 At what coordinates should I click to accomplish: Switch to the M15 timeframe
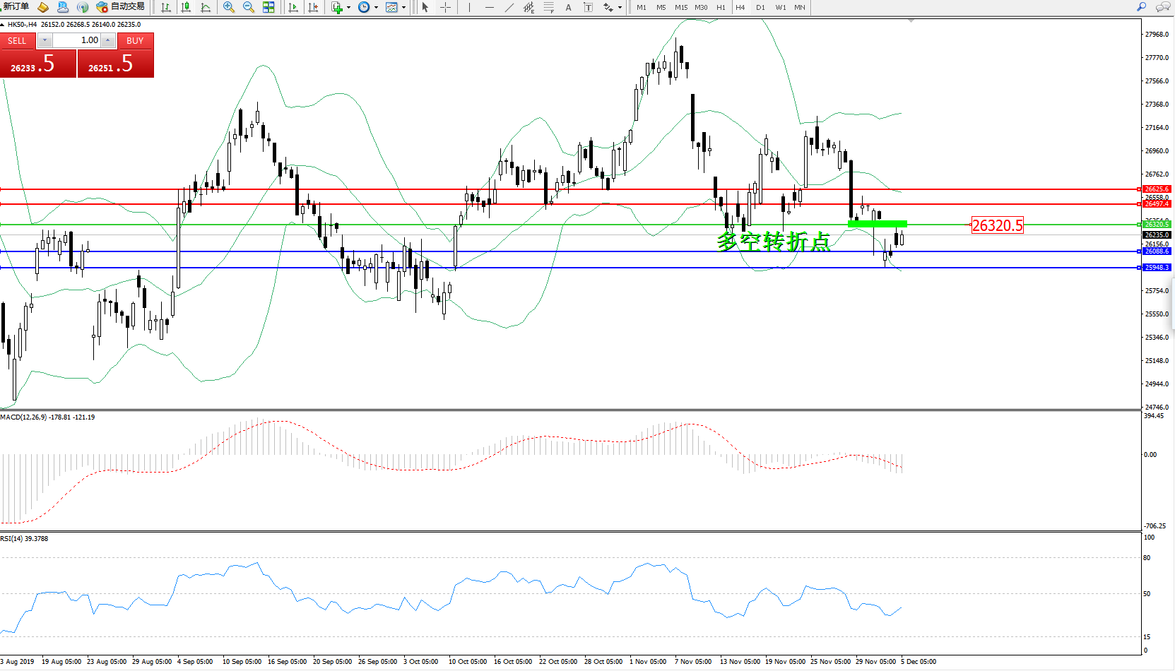(680, 7)
